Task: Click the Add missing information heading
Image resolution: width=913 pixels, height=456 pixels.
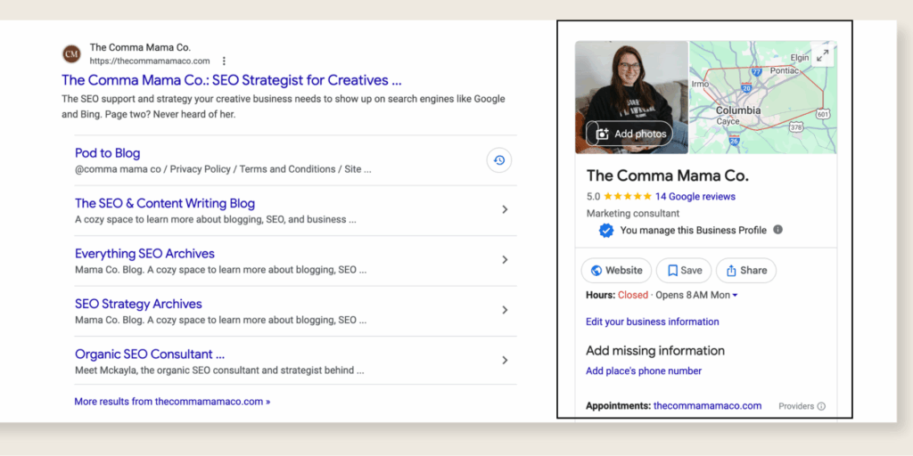Action: 655,351
